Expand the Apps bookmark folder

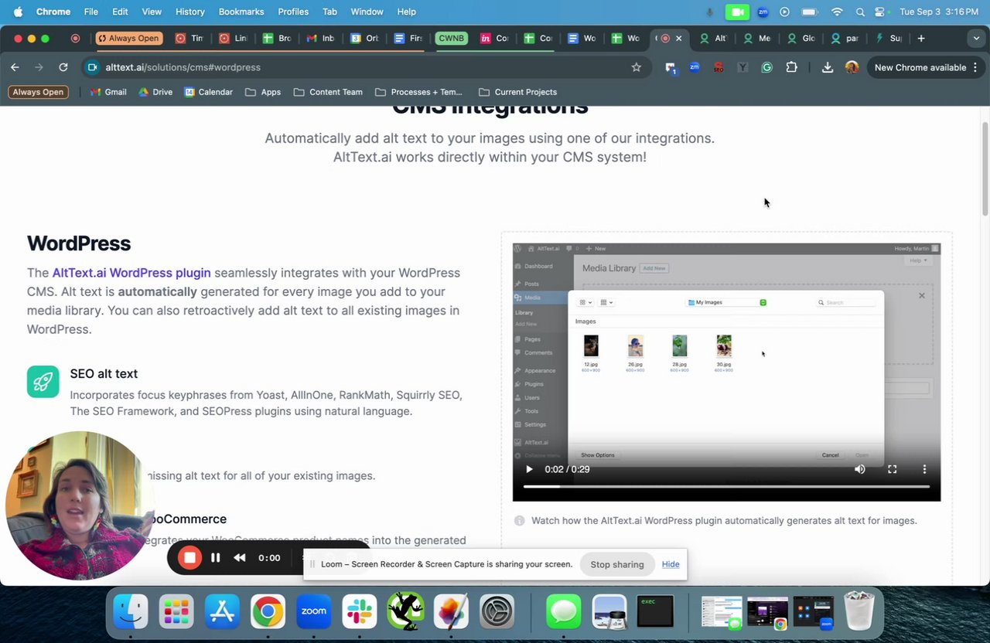click(x=263, y=92)
